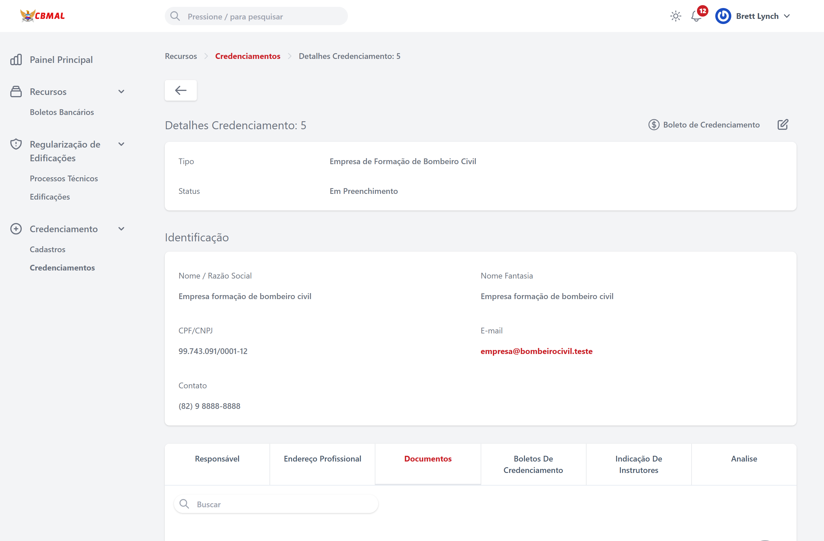Click the Regularização shield icon
Screen dimensions: 824x541
point(16,144)
